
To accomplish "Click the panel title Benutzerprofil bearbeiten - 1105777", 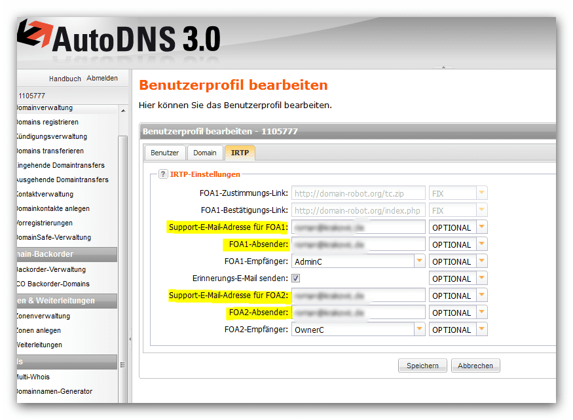I will [220, 131].
